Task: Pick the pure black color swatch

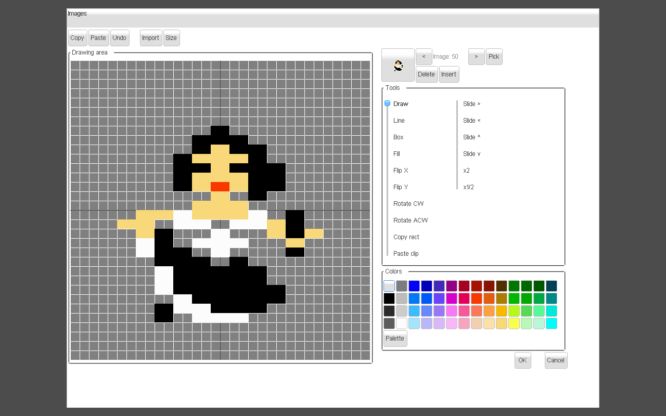Action: click(389, 298)
